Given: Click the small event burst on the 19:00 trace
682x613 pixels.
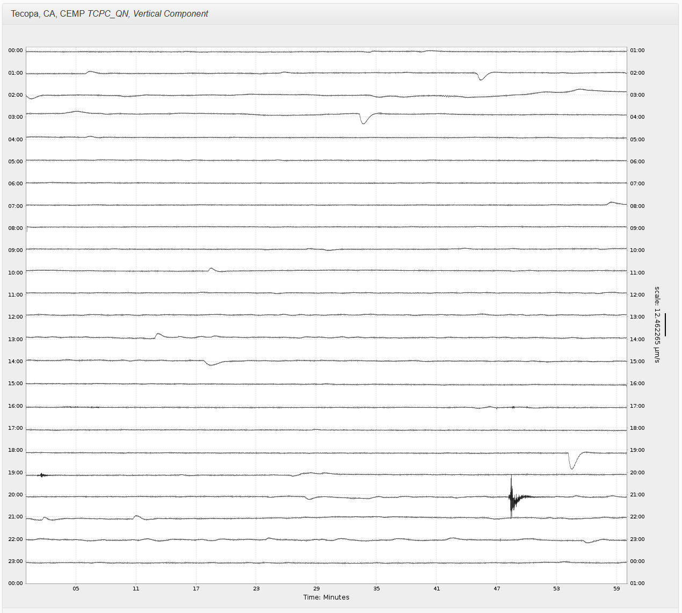Looking at the screenshot, I should click(42, 475).
